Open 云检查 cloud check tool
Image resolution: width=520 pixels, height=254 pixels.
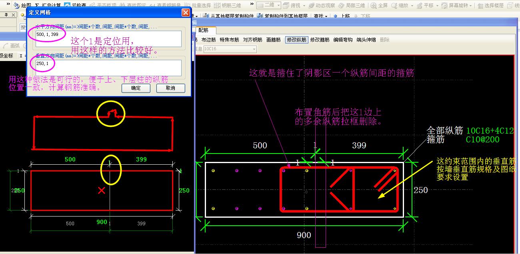pyautogui.click(x=74, y=6)
